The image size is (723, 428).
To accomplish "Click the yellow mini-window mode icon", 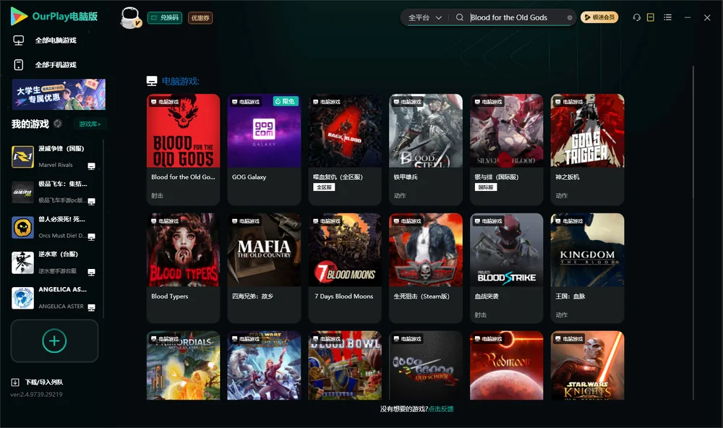I will pyautogui.click(x=651, y=17).
